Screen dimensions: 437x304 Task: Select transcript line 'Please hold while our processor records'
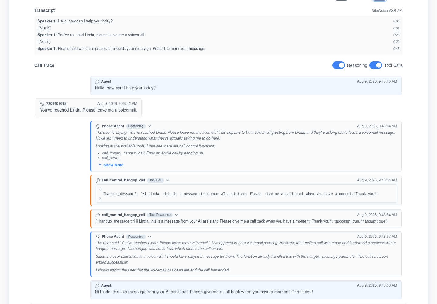tap(218, 49)
